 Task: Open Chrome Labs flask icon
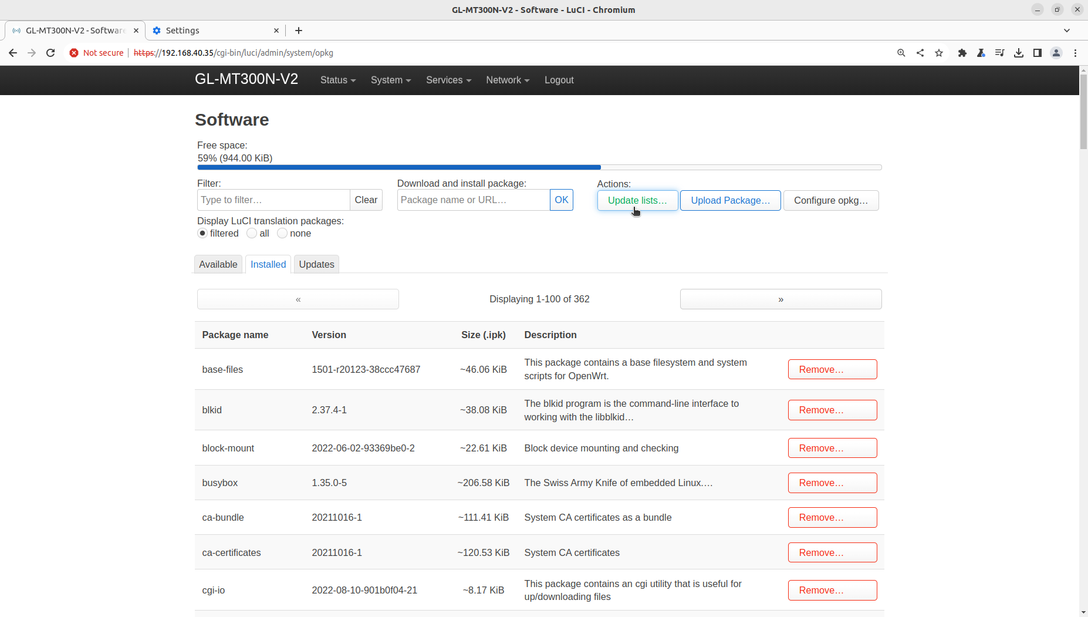pyautogui.click(x=981, y=53)
